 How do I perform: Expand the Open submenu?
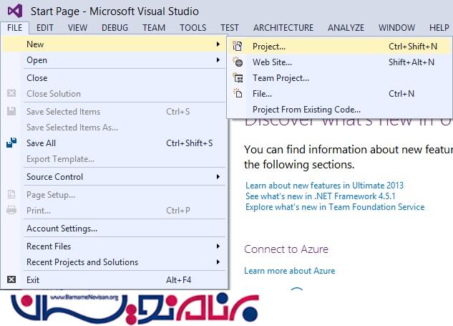[115, 60]
